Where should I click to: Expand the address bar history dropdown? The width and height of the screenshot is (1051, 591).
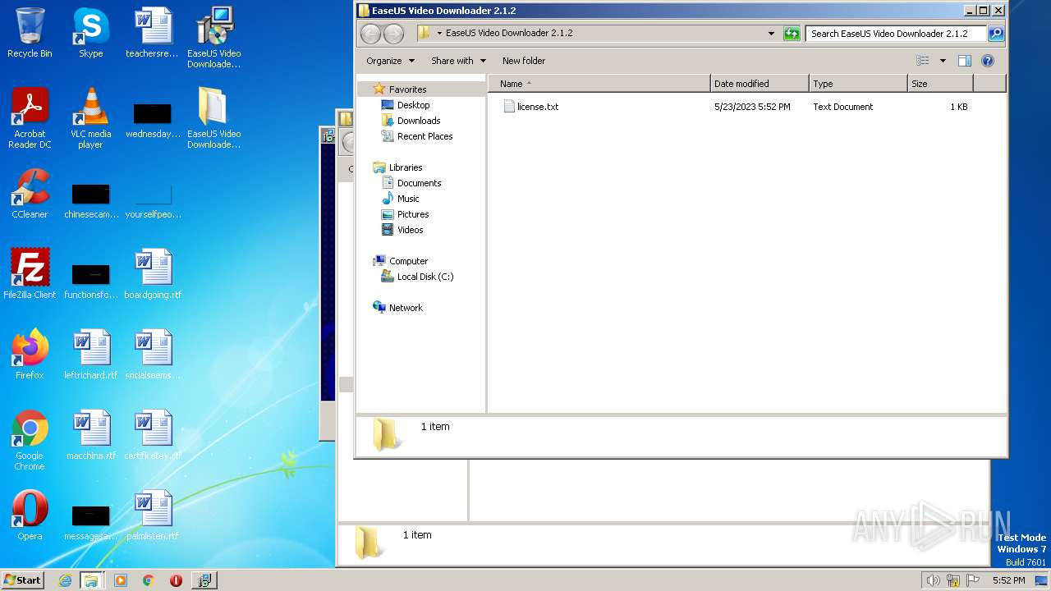(x=771, y=34)
